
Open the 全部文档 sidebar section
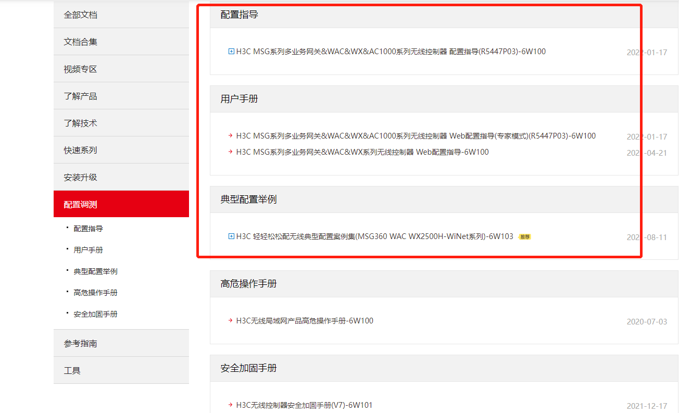[121, 15]
